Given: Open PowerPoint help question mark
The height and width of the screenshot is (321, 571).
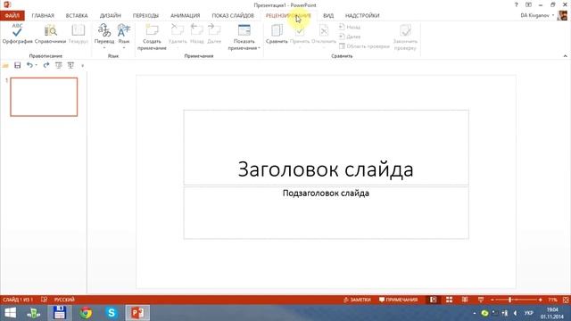Looking at the screenshot, I should [x=516, y=4].
